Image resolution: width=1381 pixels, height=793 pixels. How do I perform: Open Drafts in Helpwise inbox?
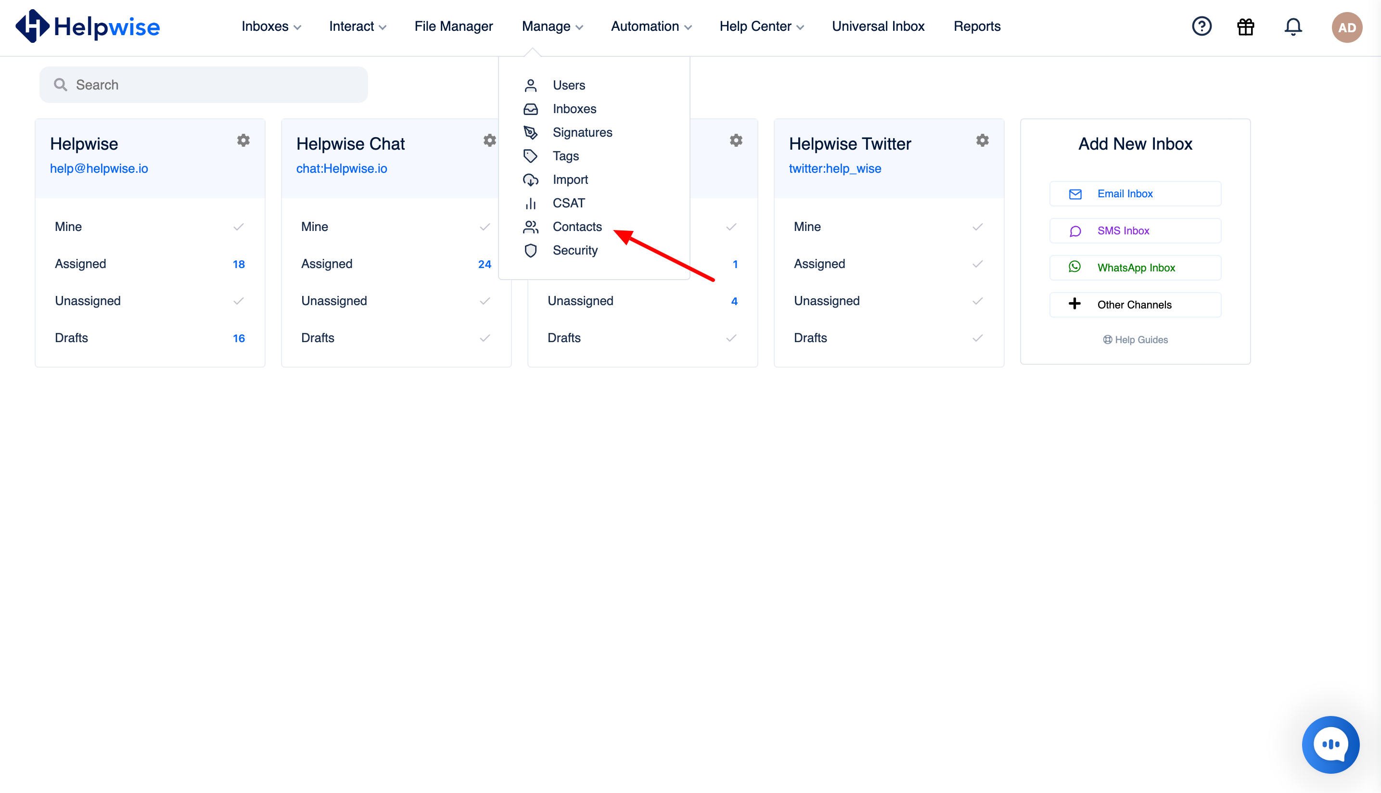coord(150,338)
